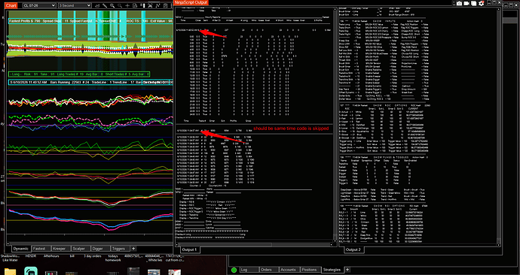Click the Output 1 horizontal scrollbar
Image resolution: width=520 pixels, height=275 pixels.
tap(254, 245)
